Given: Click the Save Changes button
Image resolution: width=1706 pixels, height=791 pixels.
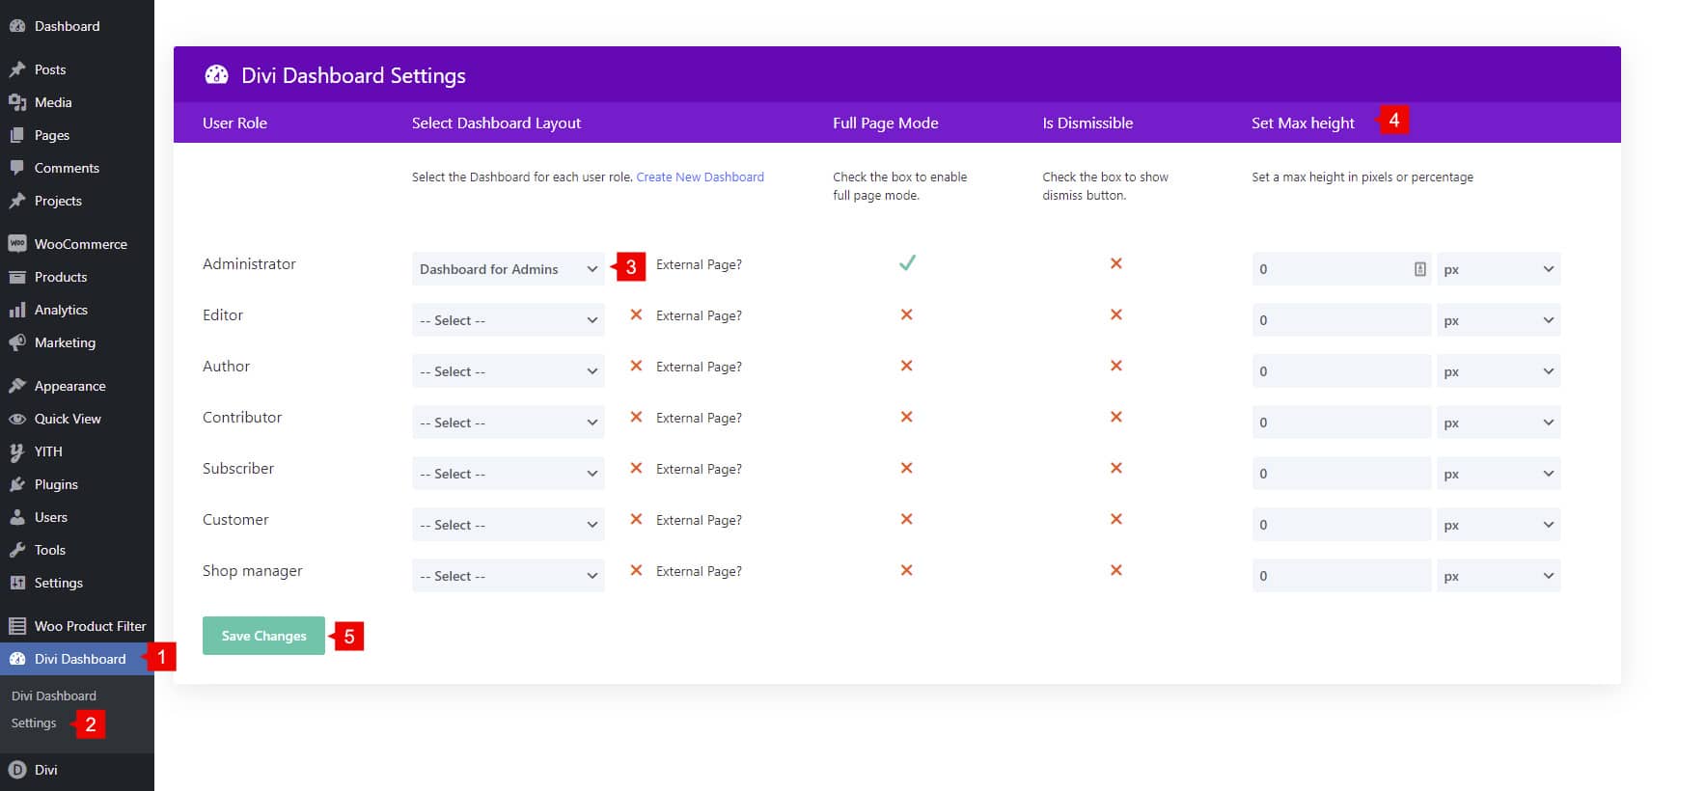Looking at the screenshot, I should 263,636.
